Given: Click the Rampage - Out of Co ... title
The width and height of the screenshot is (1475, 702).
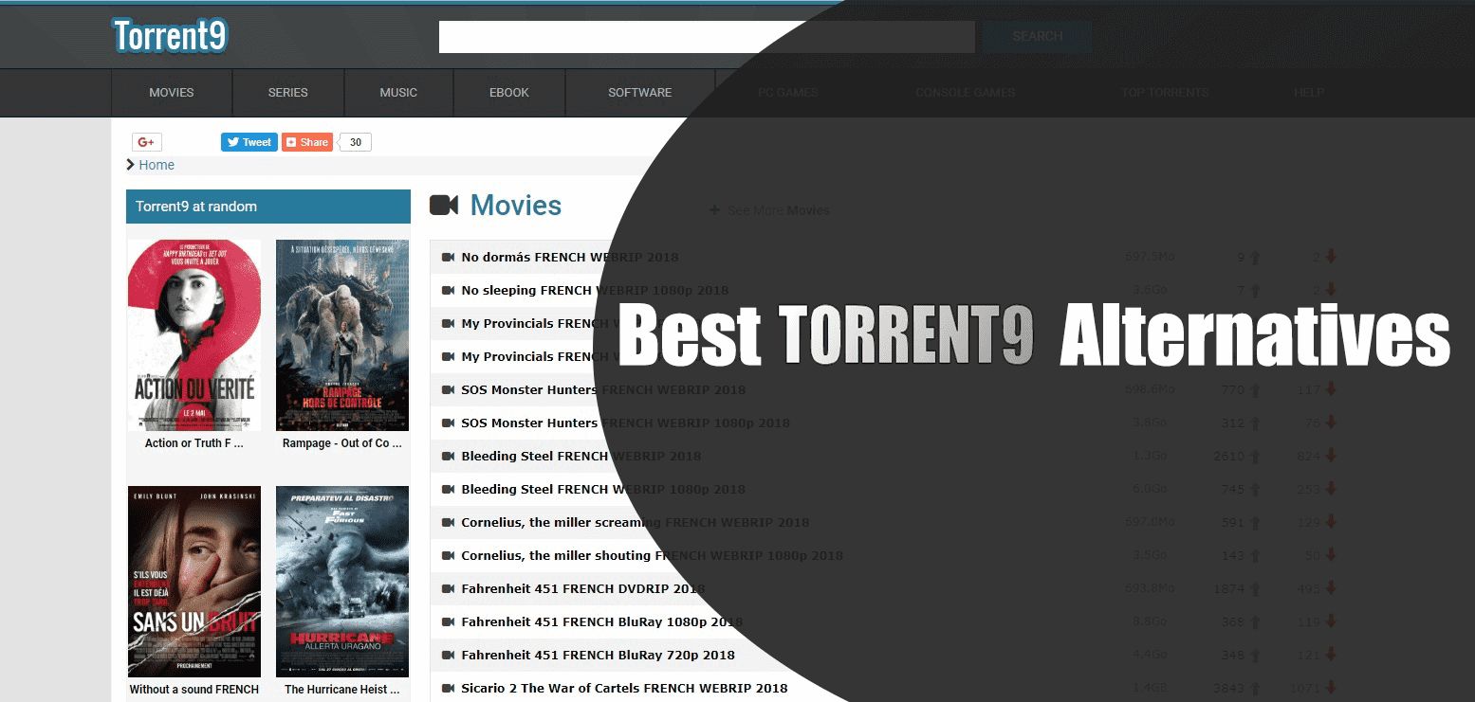Looking at the screenshot, I should tap(342, 443).
